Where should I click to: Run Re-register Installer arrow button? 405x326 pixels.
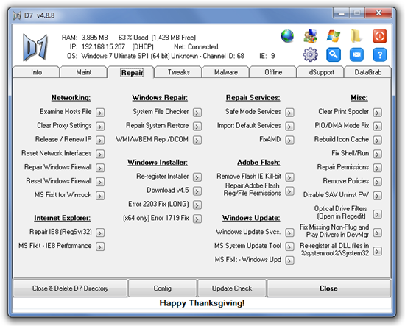pyautogui.click(x=197, y=177)
